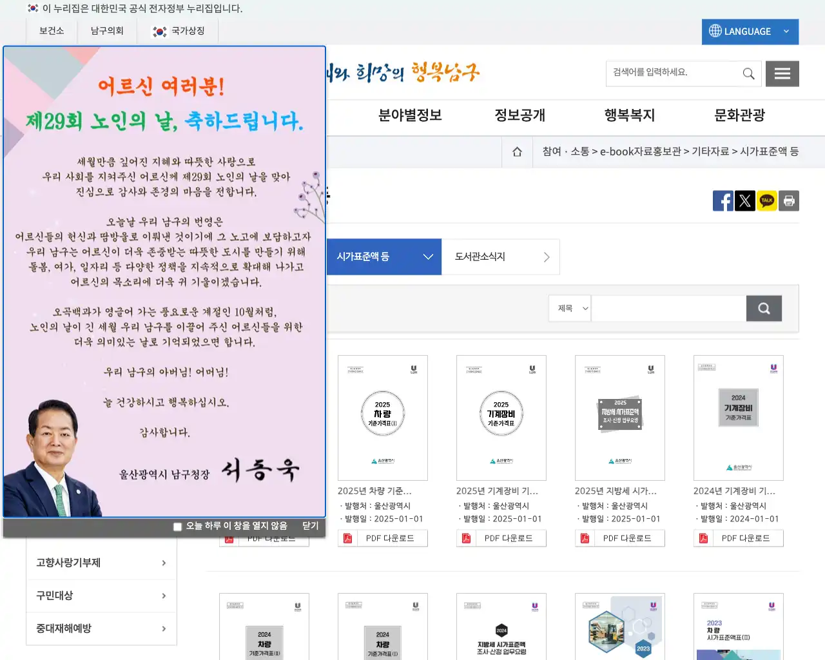
Task: Open 정보공개 main menu
Action: pos(519,115)
